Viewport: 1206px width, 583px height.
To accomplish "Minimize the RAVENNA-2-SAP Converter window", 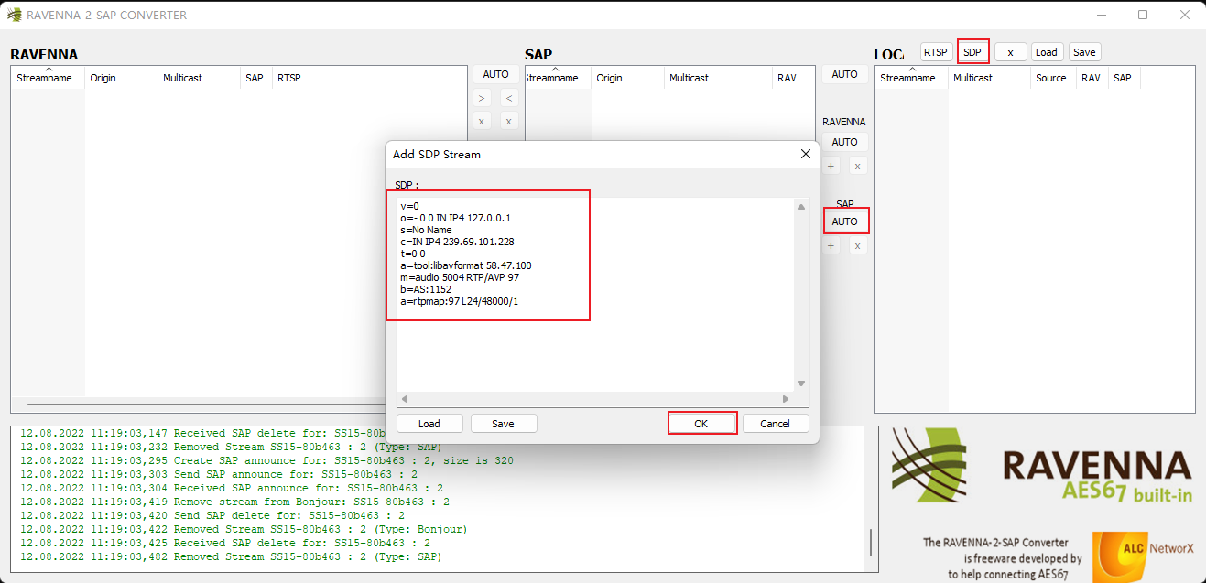I will pos(1102,15).
